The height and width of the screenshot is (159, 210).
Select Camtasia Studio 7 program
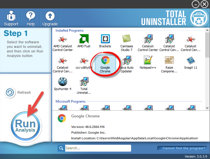tap(127, 43)
